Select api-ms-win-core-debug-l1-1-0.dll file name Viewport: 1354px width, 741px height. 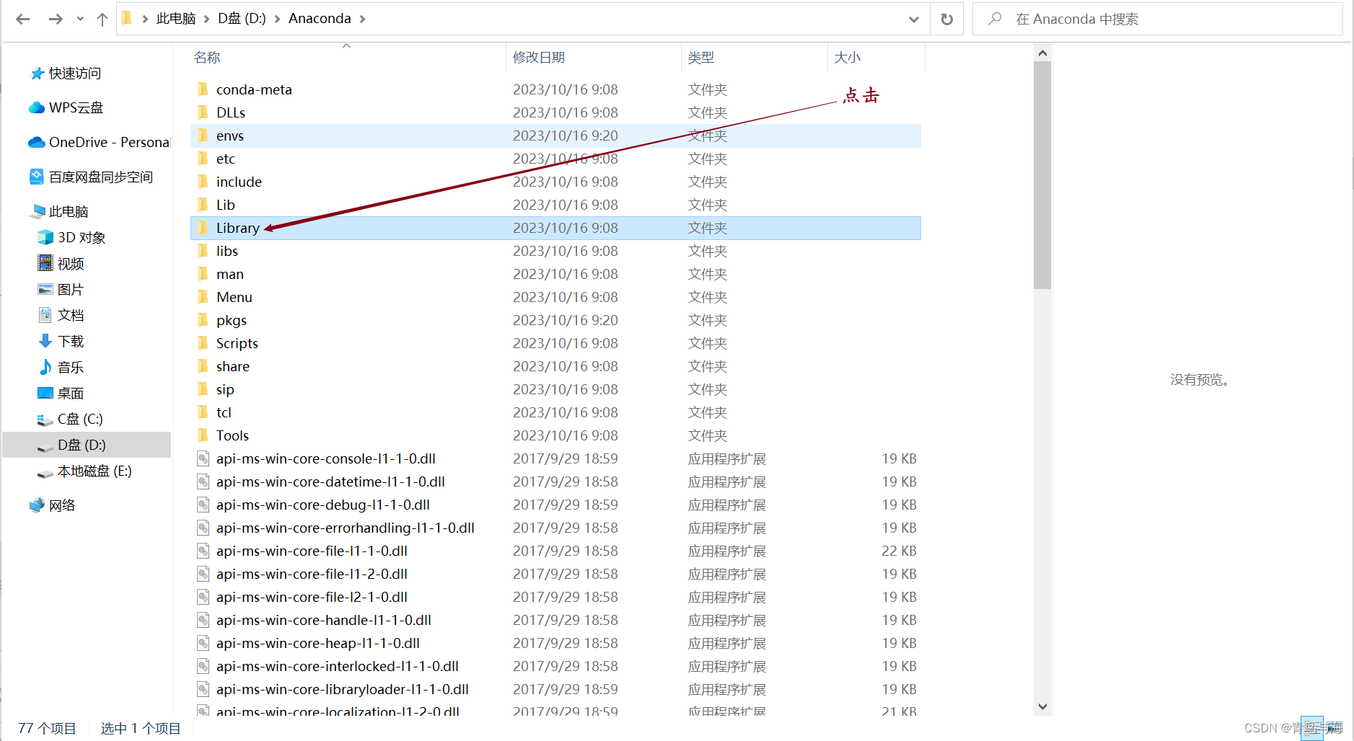(x=323, y=505)
